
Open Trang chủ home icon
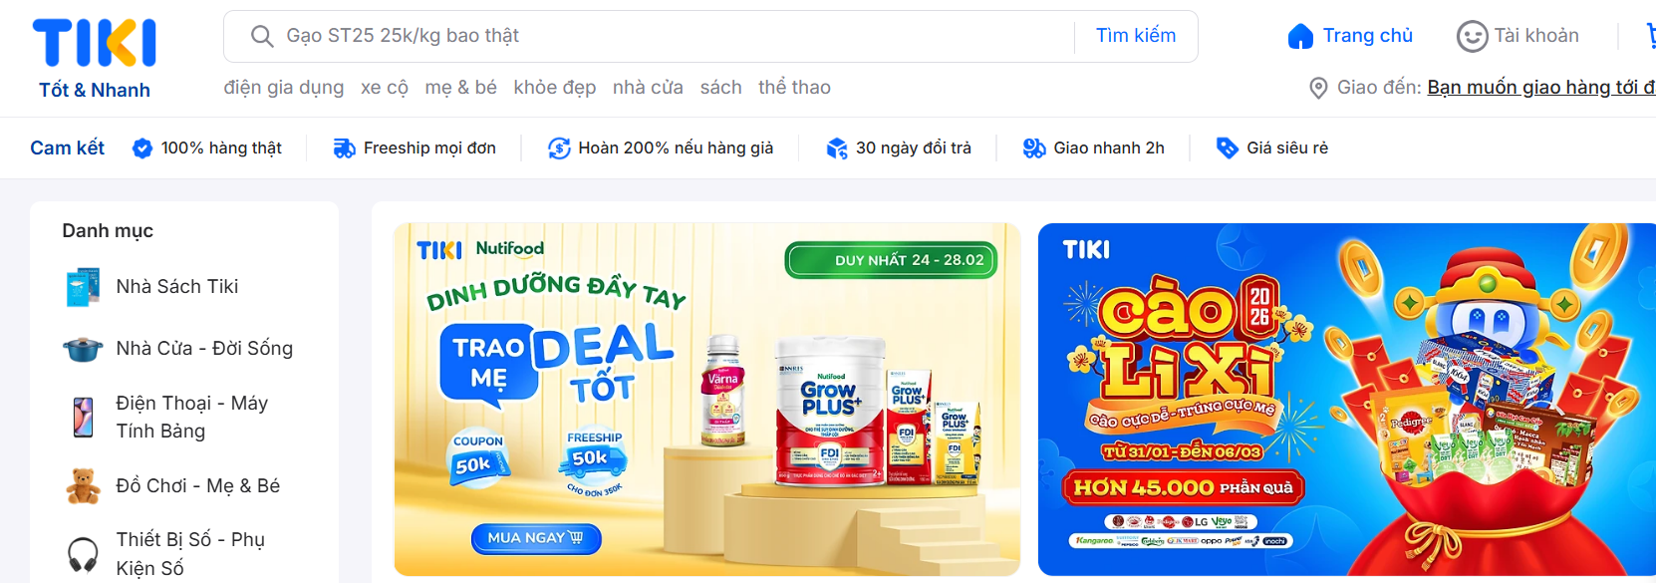[x=1300, y=36]
